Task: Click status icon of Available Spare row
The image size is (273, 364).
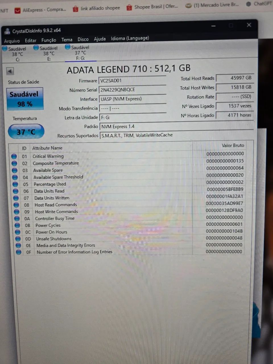Action: (15, 170)
